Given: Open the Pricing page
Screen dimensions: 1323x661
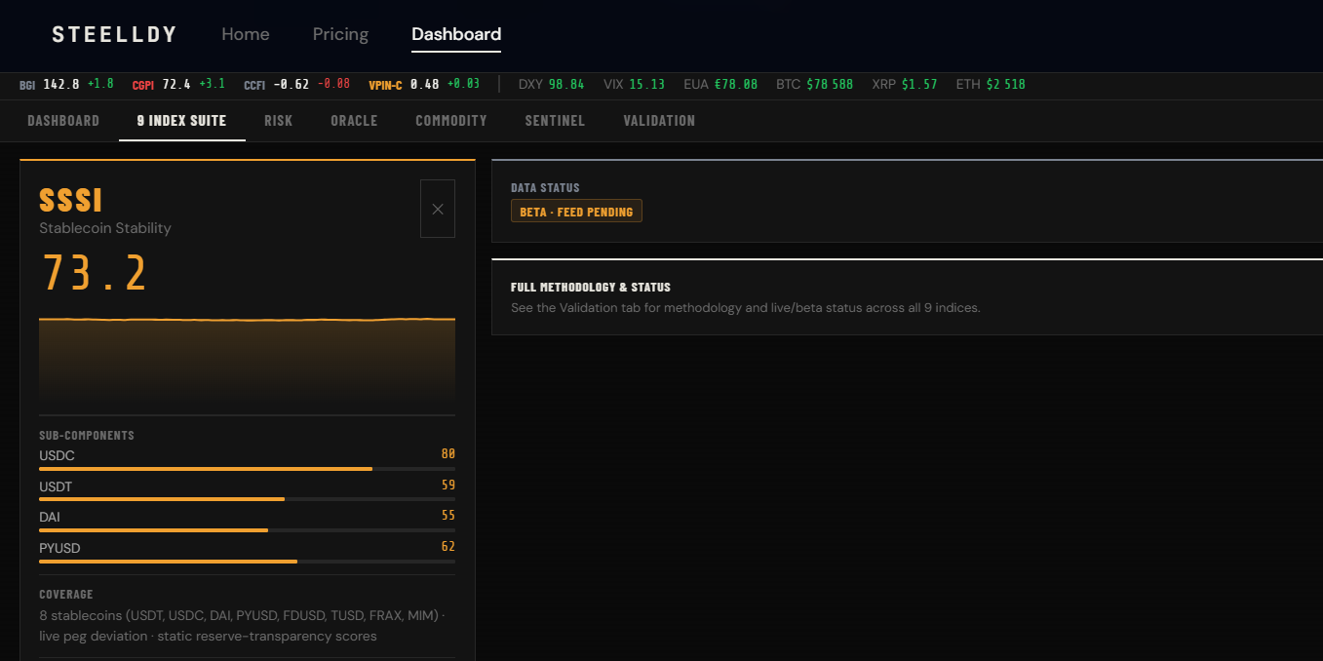Looking at the screenshot, I should pyautogui.click(x=340, y=34).
